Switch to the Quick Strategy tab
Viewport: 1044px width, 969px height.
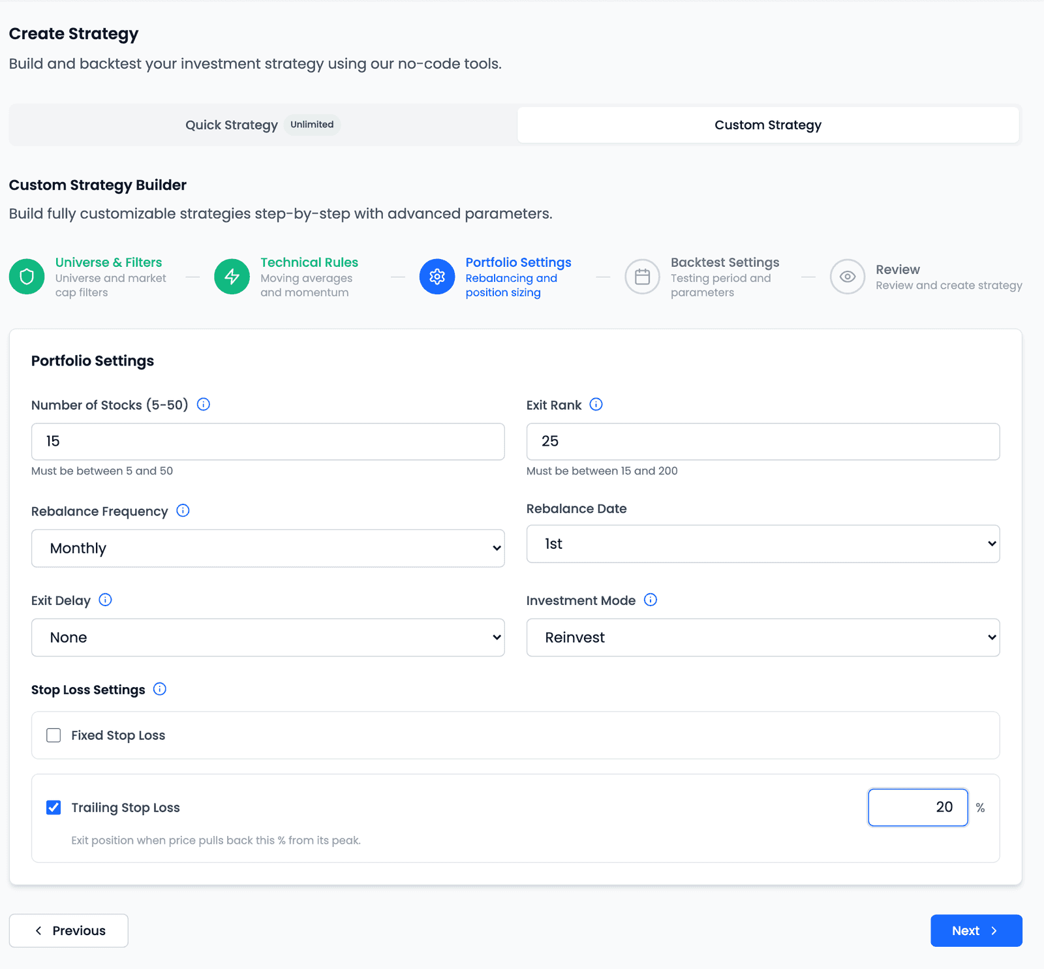tap(263, 125)
